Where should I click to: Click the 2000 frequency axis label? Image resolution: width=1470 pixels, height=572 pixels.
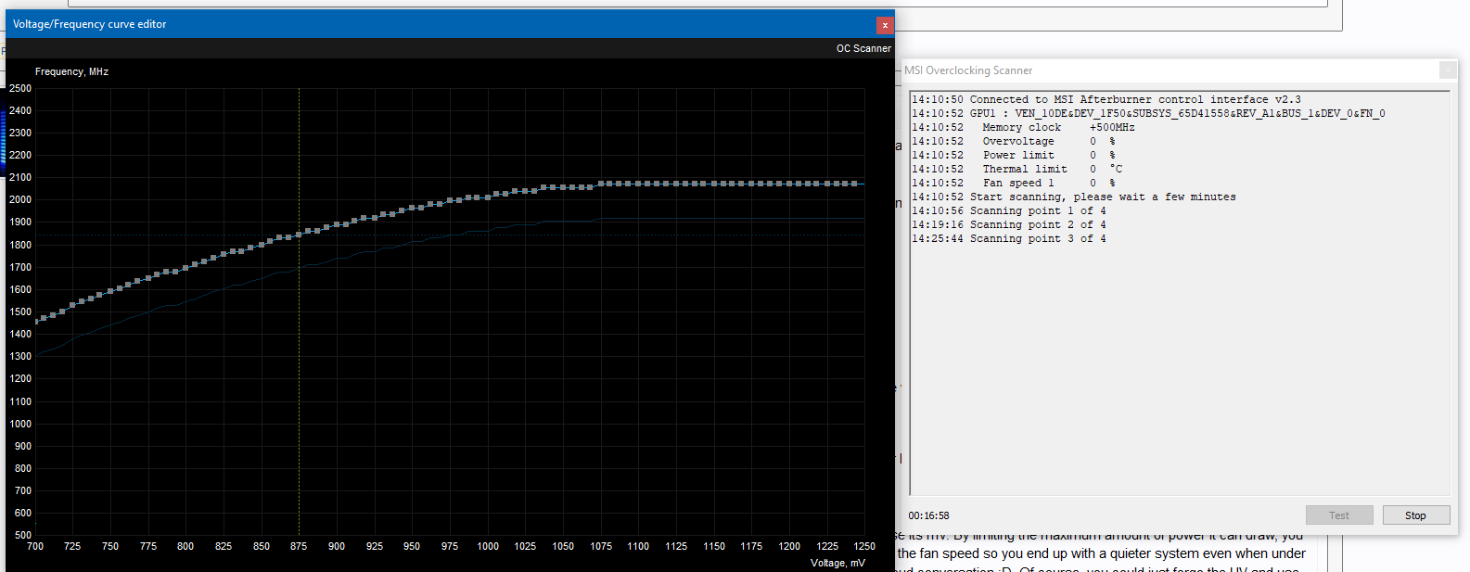point(20,199)
